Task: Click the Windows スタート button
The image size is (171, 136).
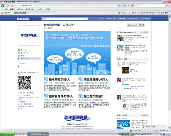Action: (x=7, y=134)
